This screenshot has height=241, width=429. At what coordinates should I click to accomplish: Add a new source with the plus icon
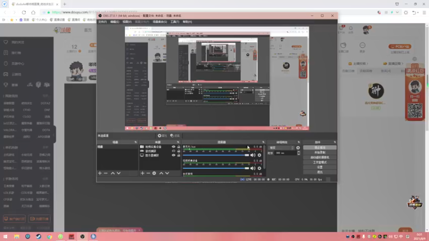[x=142, y=173]
